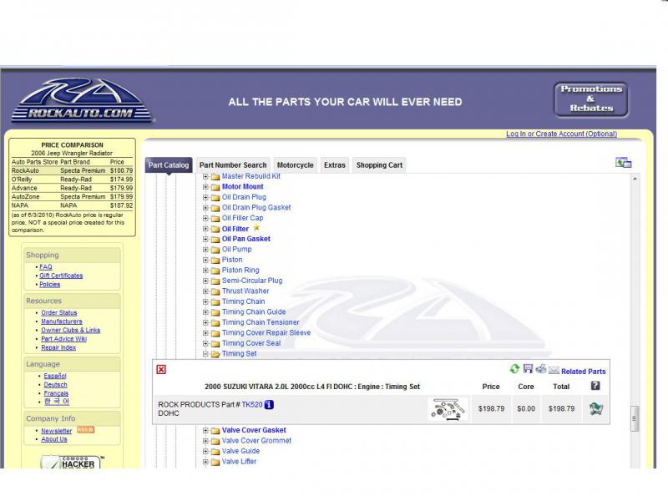Open the FAQ link
This screenshot has height=501, width=668.
tap(46, 267)
